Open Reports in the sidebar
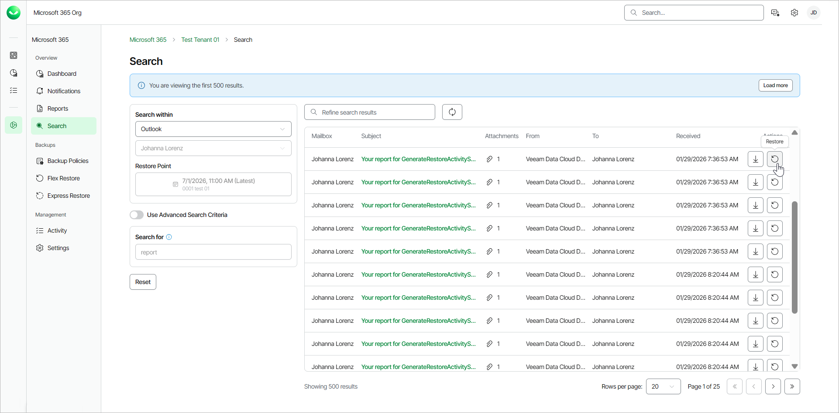Image resolution: width=839 pixels, height=413 pixels. tap(64, 108)
